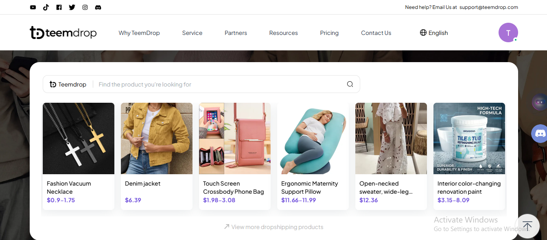This screenshot has height=240, width=547.
Task: Click the Fashion Vacuum Necklace title
Action: (x=69, y=188)
